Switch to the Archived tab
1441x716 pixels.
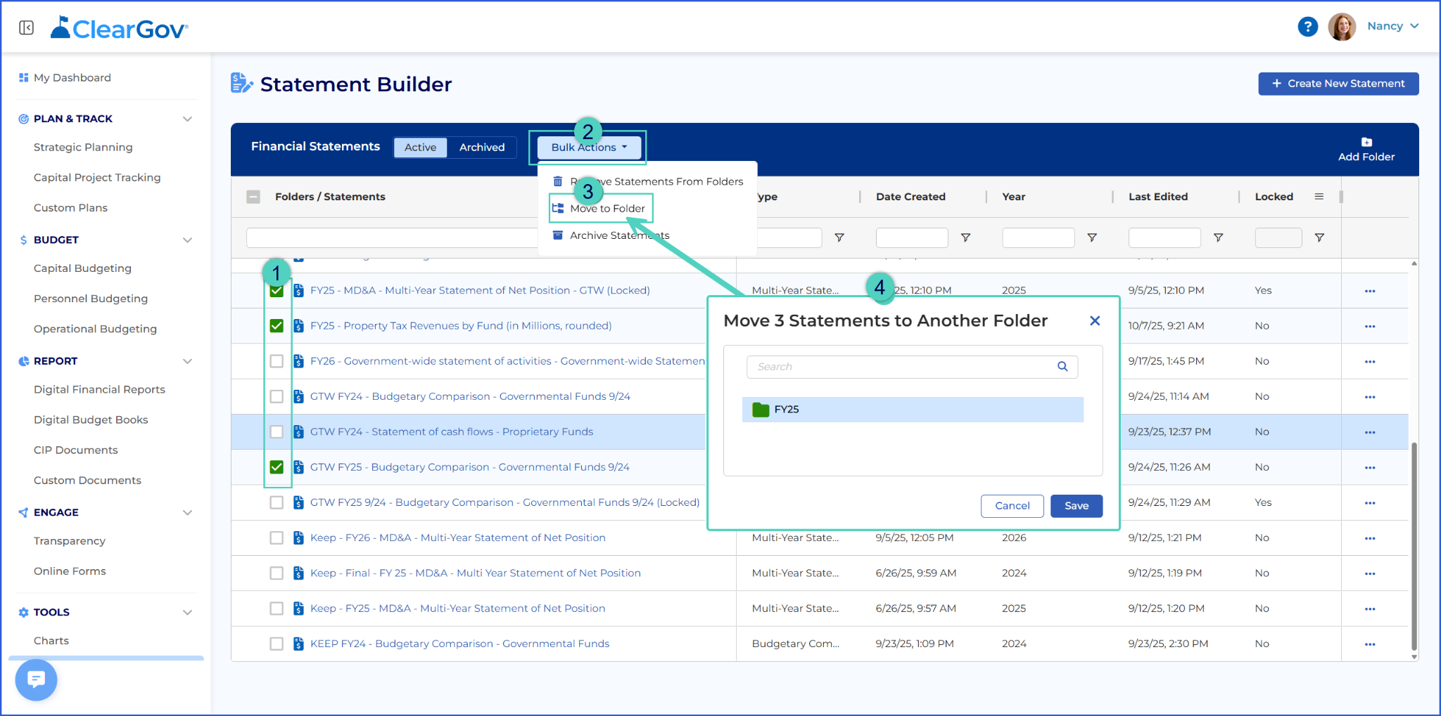482,148
